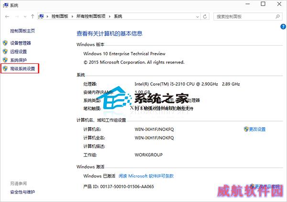Expand chevron after 所有控制面板项 breadcrumb
The height and width of the screenshot is (202, 287).
coord(110,17)
